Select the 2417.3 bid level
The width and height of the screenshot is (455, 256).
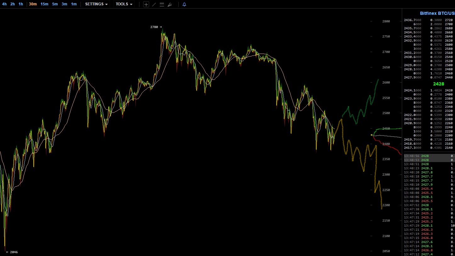point(429,148)
